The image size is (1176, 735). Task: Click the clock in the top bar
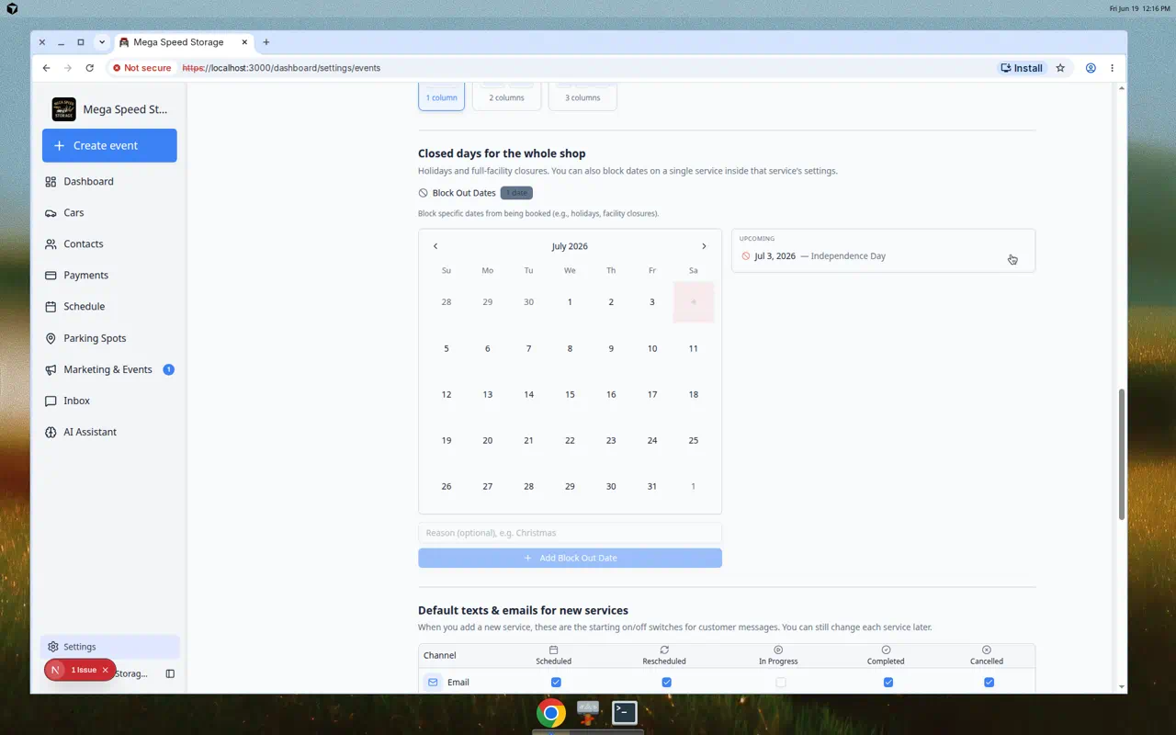pos(1139,8)
